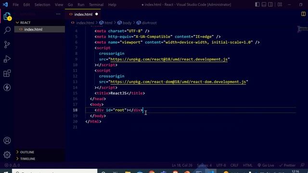Viewport: 308px width, 173px height.
Task: Open the react-dom.development.js unpkg link
Action: point(178,82)
